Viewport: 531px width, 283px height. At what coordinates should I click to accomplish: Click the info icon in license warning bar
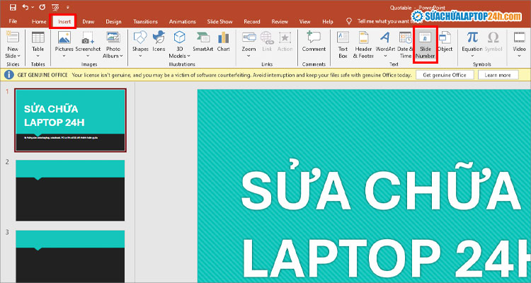click(8, 75)
